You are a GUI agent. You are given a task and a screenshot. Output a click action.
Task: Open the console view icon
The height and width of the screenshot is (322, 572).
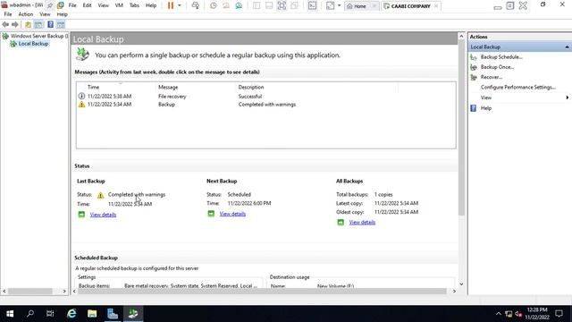[x=312, y=5]
